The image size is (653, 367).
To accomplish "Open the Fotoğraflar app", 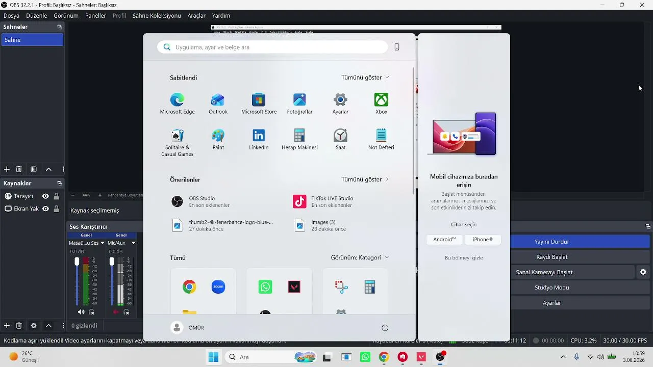I will [299, 103].
